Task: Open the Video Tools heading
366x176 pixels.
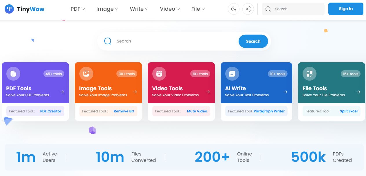Action: point(167,88)
